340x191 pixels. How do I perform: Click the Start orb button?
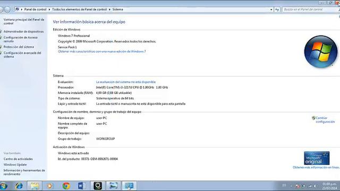pyautogui.click(x=4, y=186)
